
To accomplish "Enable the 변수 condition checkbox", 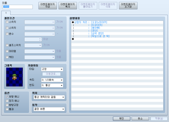I will click(7, 34).
